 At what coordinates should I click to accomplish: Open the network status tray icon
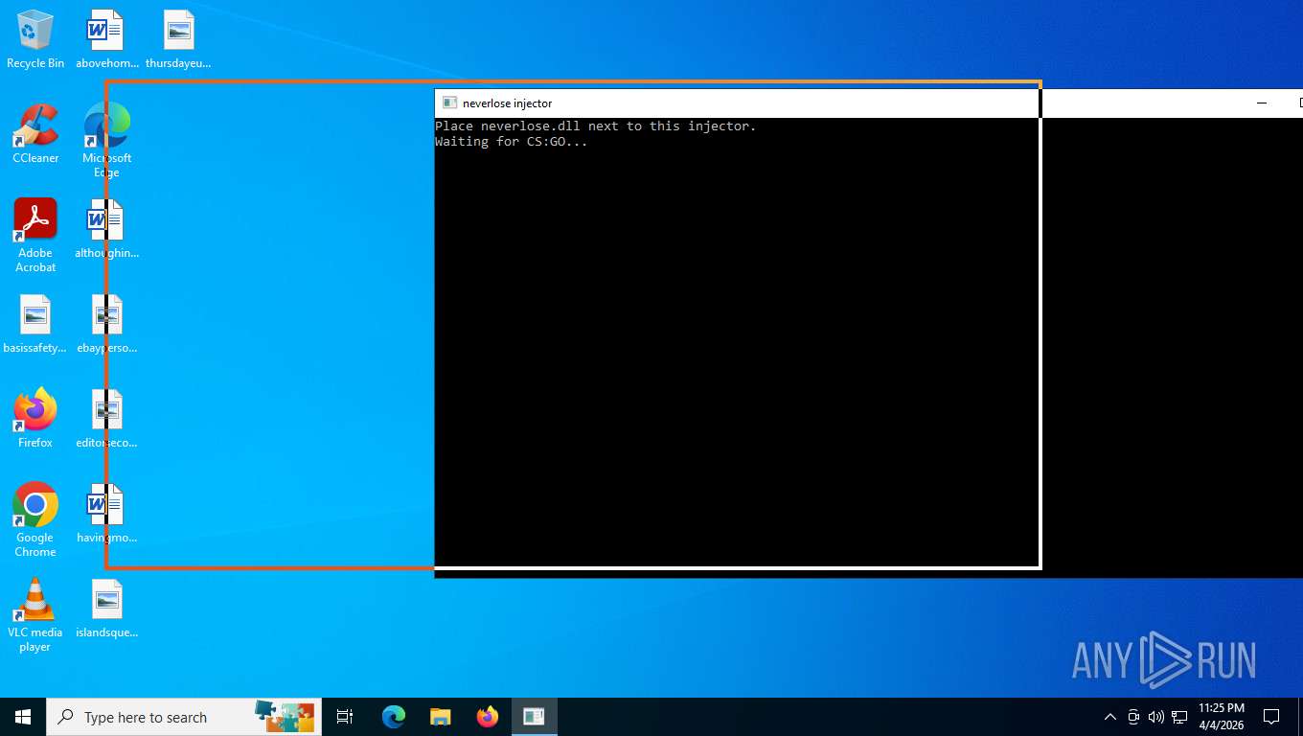[1179, 717]
